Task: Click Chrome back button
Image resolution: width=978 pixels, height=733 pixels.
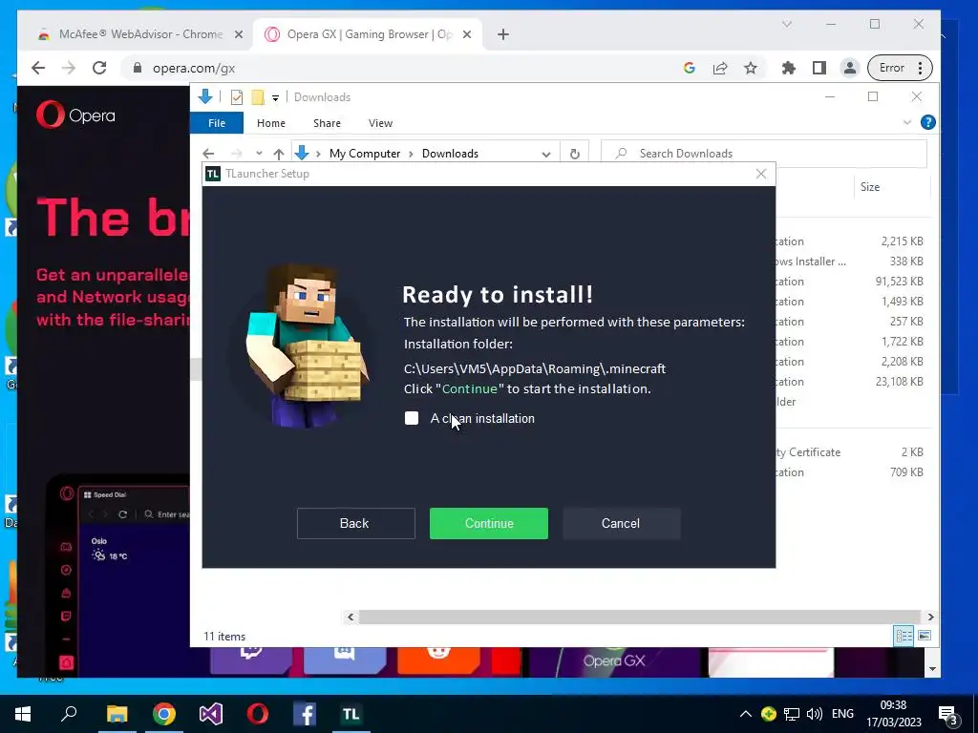Action: coord(38,68)
